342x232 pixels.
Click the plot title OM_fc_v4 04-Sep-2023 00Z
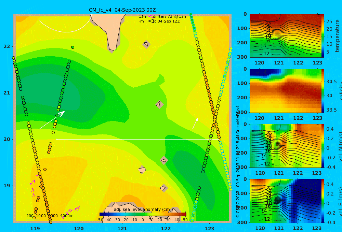click(122, 10)
